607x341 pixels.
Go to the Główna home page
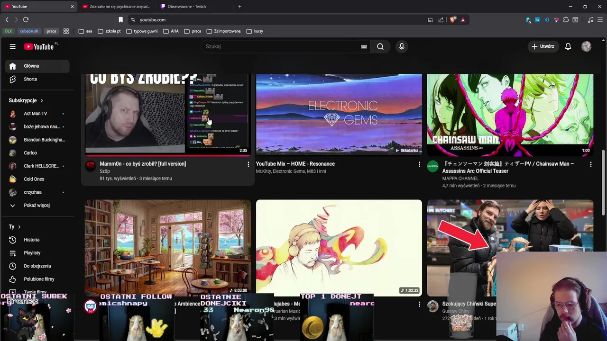point(38,66)
